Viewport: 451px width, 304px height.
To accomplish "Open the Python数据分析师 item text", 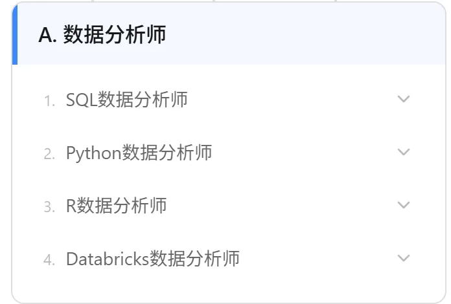I will click(x=139, y=153).
